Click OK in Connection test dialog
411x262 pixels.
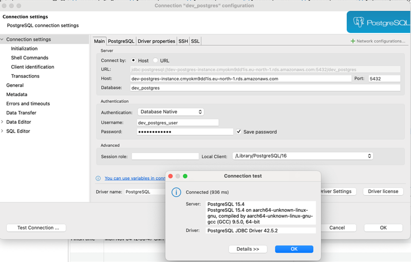point(294,249)
